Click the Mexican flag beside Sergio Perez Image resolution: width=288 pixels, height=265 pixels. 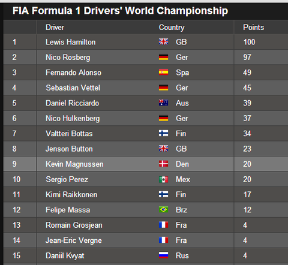tap(163, 179)
